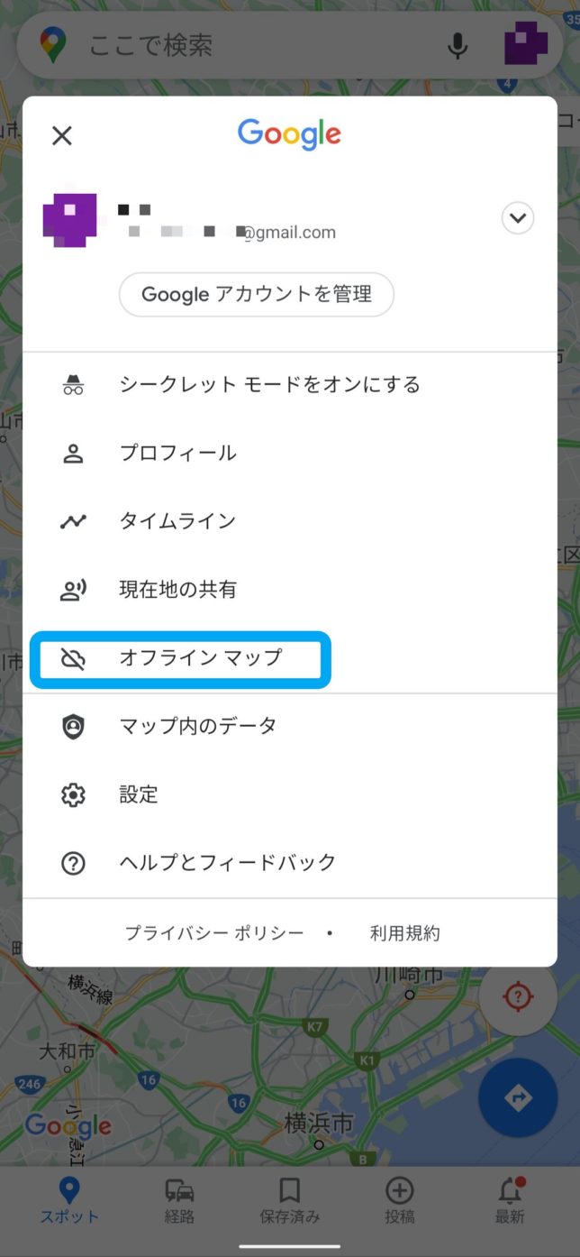Tap the blue directions arrow button

tap(519, 1097)
